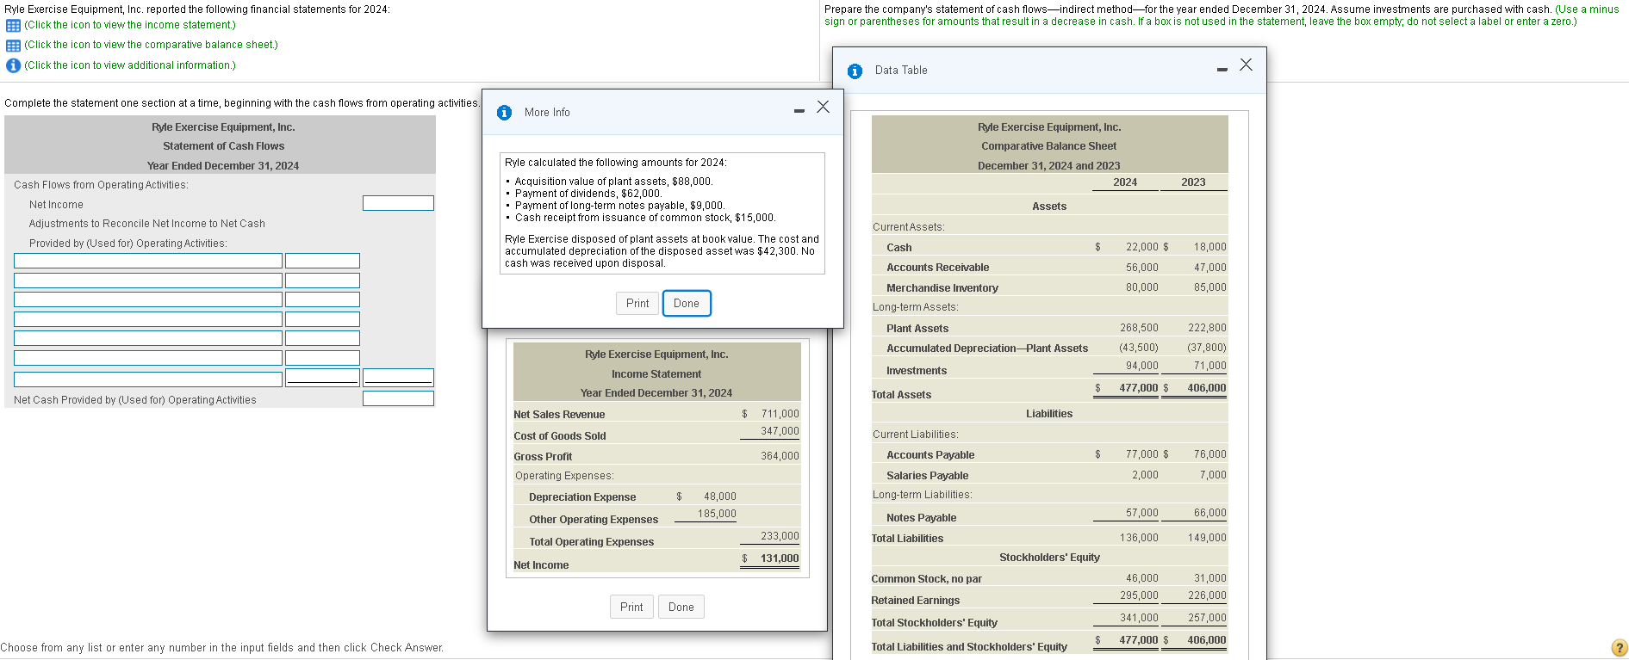Click the info icon in More Info title bar
Screen dimensions: 1629x660
coord(505,113)
